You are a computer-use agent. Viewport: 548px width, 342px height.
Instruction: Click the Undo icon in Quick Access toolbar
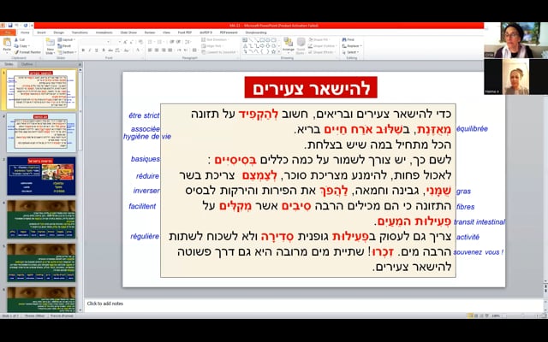coord(17,26)
